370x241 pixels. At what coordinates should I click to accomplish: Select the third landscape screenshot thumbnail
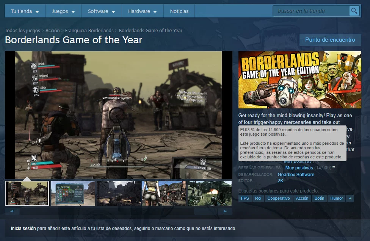(119, 193)
